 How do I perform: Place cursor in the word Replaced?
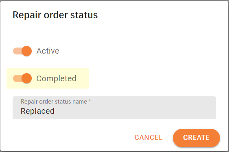(37, 111)
